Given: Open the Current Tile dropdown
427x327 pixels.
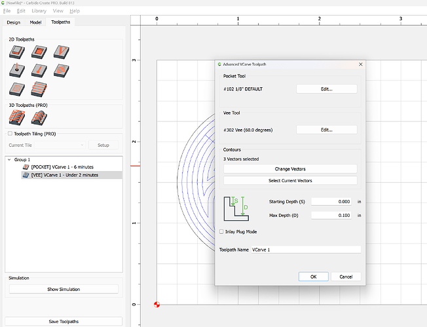Looking at the screenshot, I should pyautogui.click(x=60, y=145).
